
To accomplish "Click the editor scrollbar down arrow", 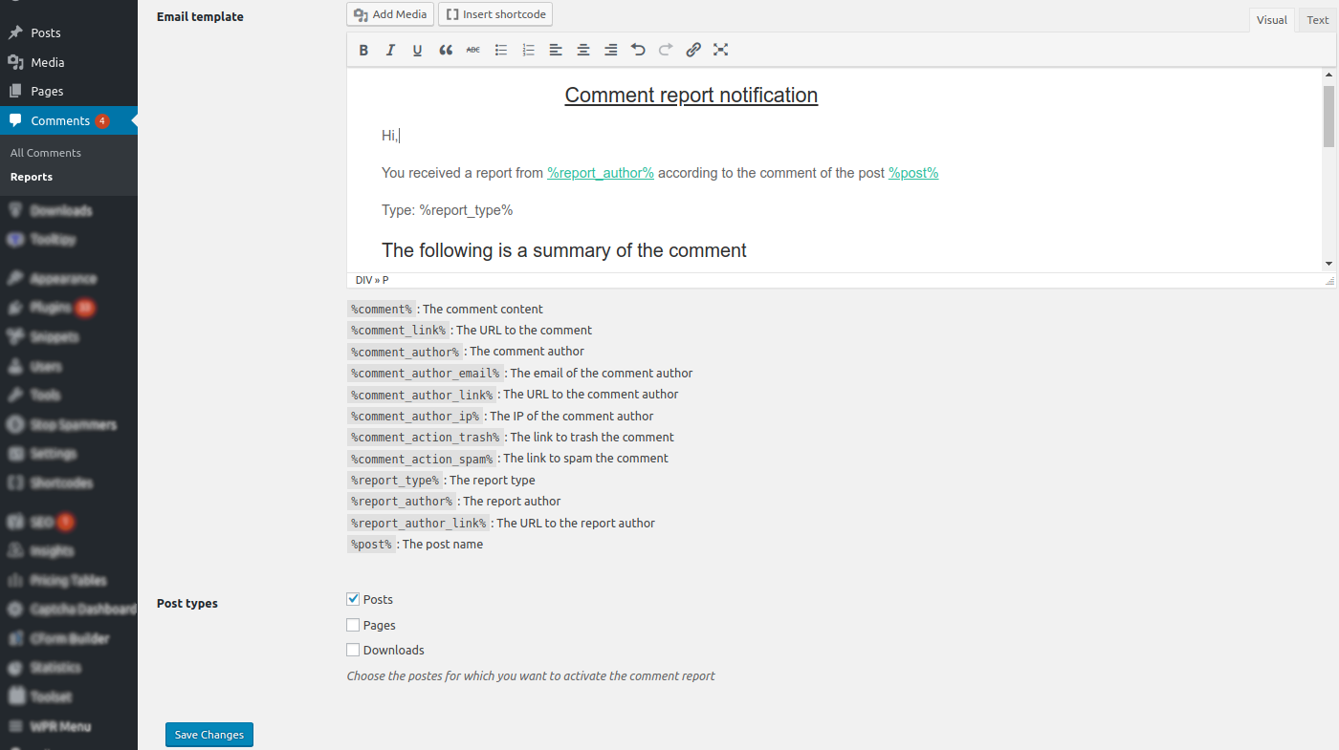I will tap(1328, 264).
